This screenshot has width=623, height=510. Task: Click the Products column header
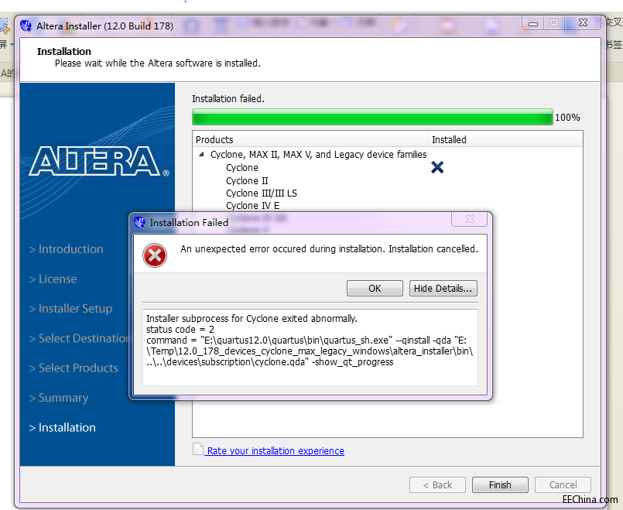(310, 140)
